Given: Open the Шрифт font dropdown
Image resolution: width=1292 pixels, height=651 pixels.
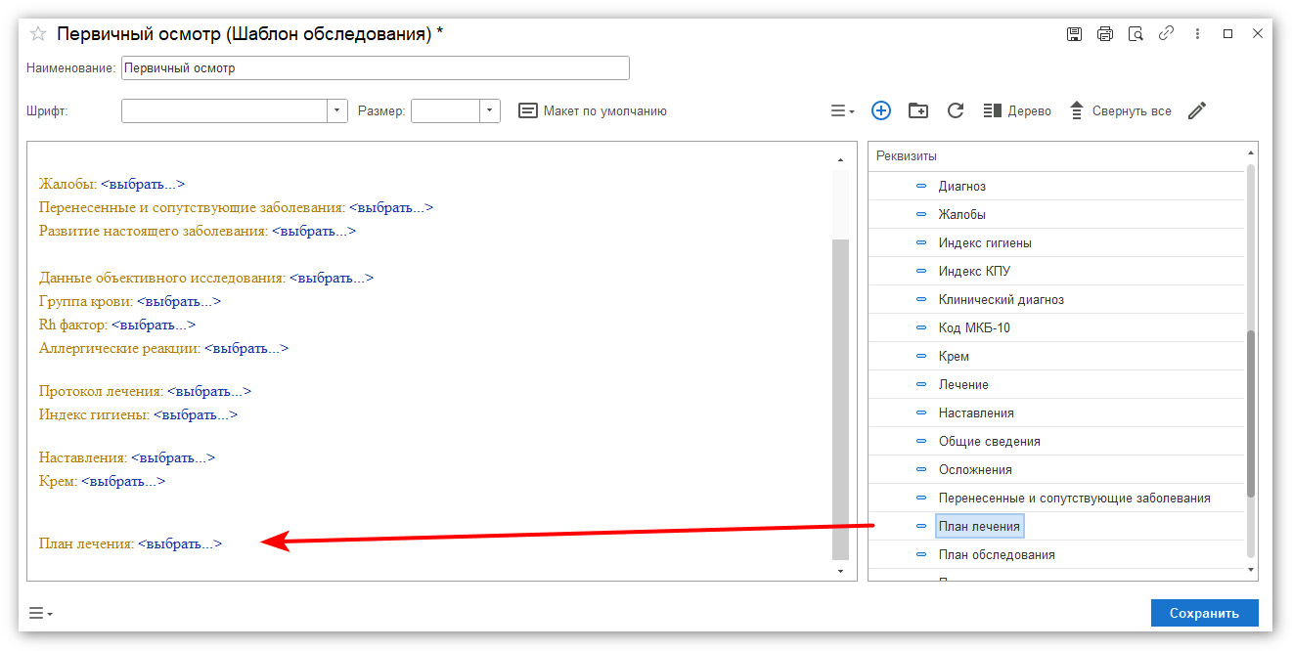Looking at the screenshot, I should [336, 110].
